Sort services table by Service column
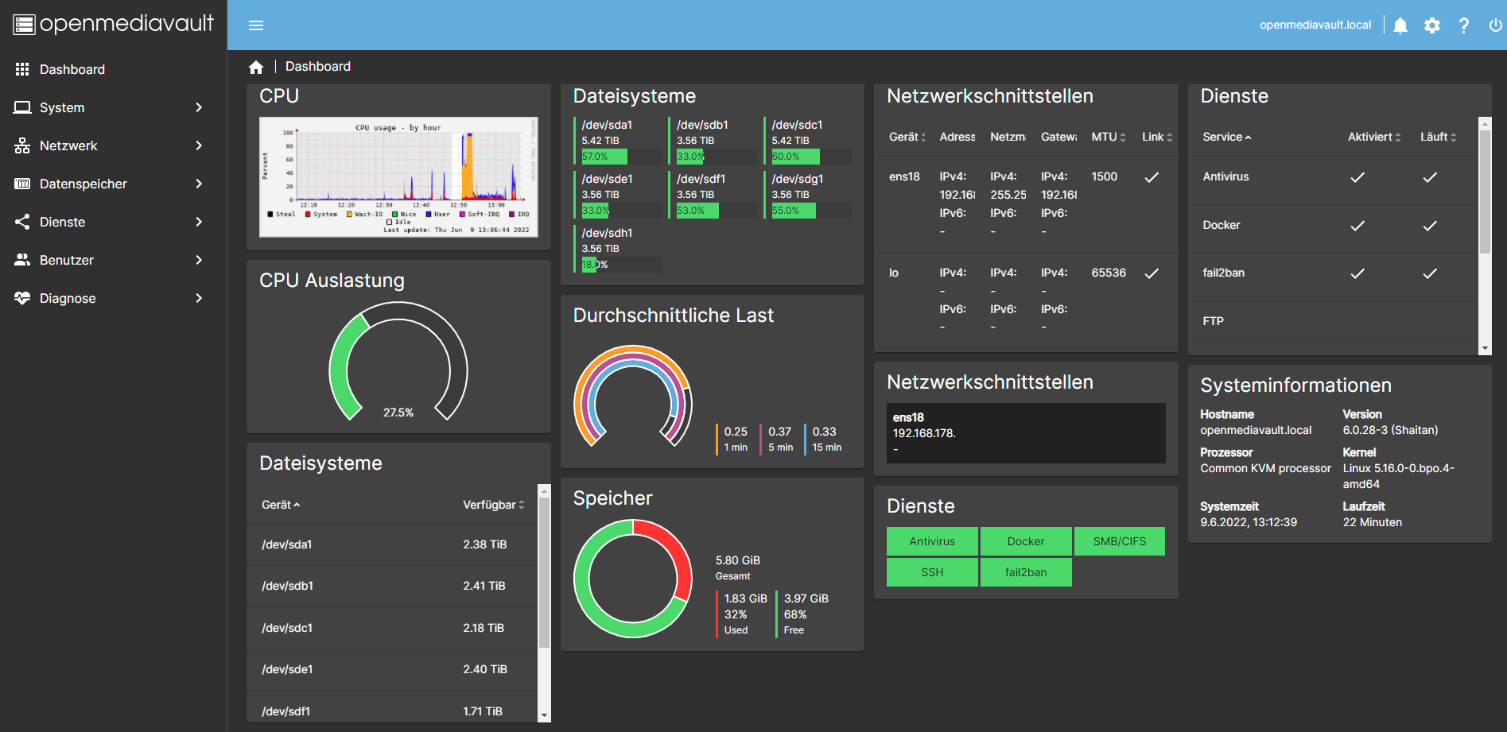1507x732 pixels. [1227, 137]
